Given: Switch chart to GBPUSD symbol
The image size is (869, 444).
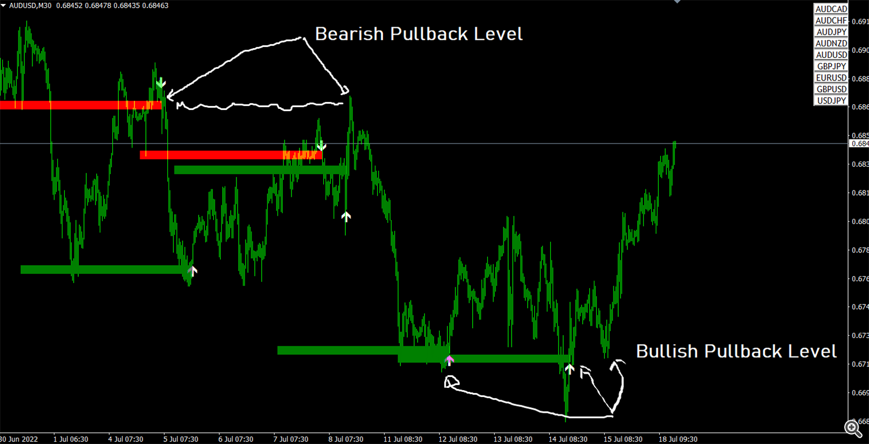Looking at the screenshot, I should click(831, 90).
